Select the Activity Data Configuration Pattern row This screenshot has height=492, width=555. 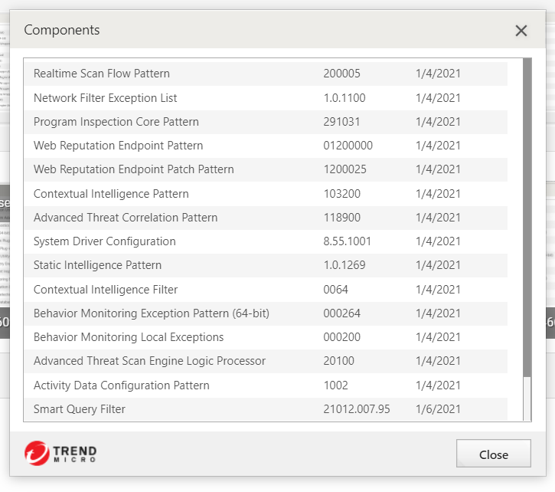click(x=122, y=385)
